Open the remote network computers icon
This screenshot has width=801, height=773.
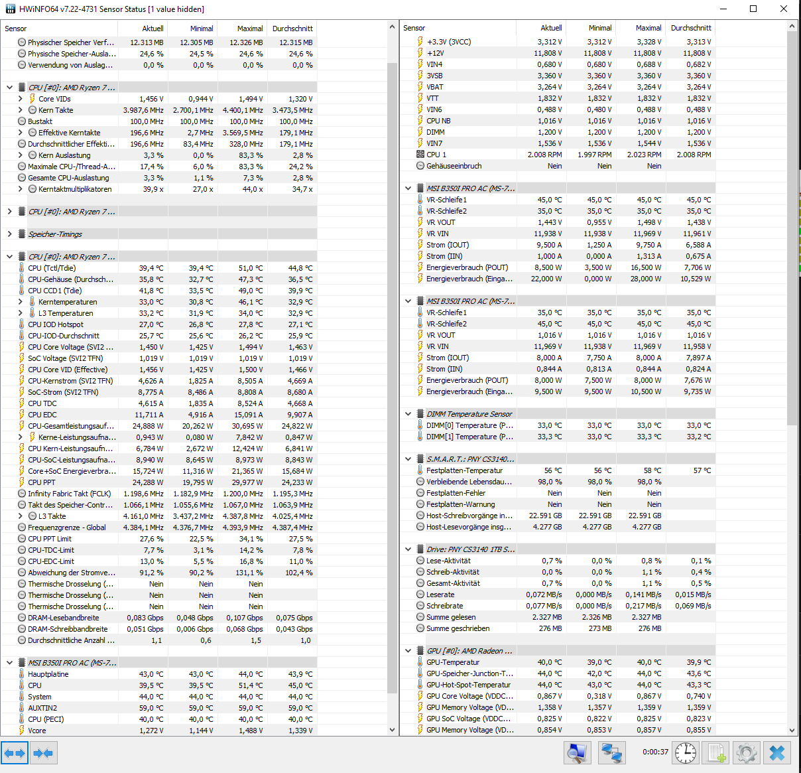tap(611, 753)
